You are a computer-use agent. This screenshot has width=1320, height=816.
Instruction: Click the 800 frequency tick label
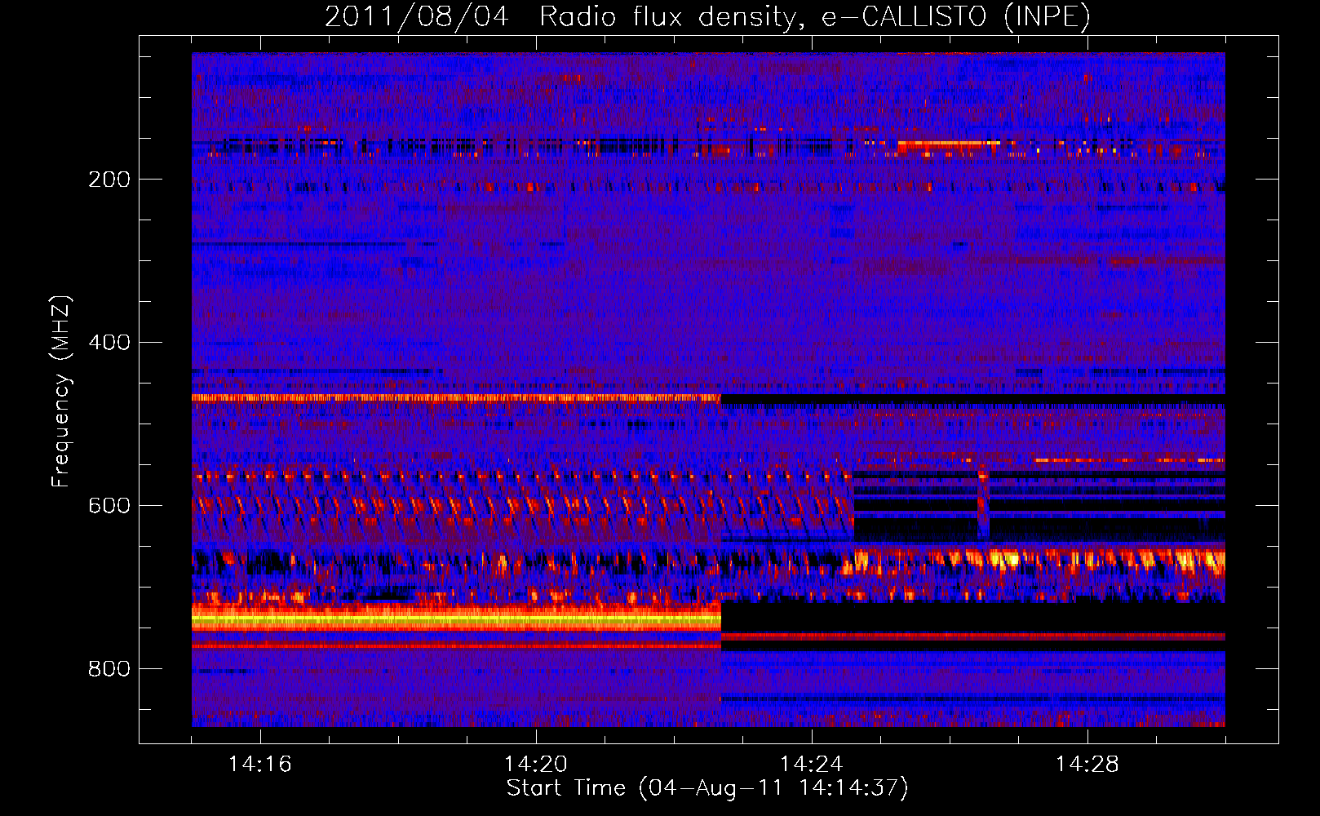[109, 669]
